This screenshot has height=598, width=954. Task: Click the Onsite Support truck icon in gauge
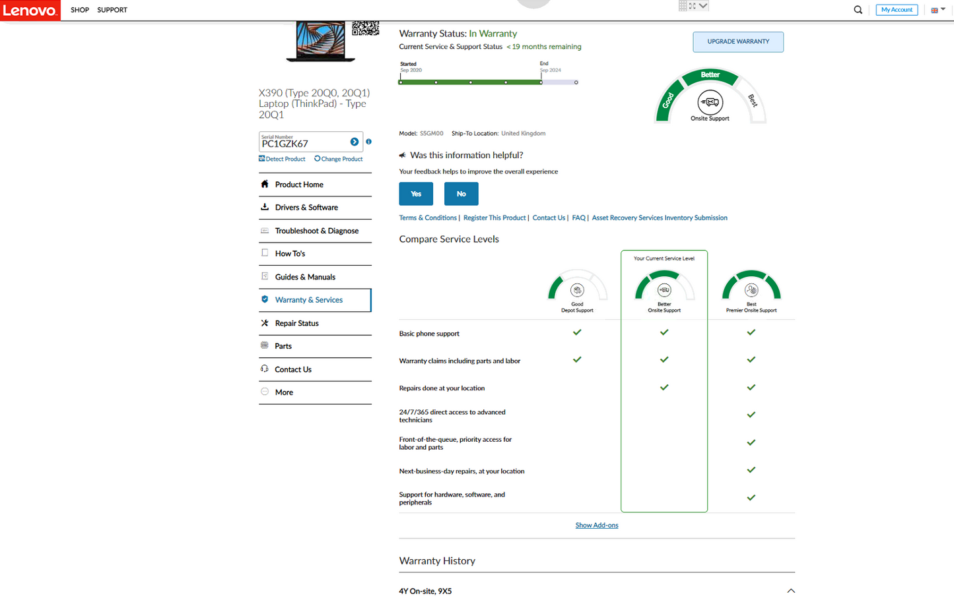[x=710, y=102]
